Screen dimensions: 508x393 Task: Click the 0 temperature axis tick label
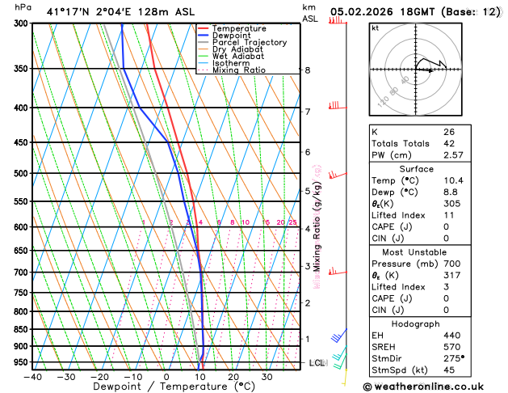(166, 377)
